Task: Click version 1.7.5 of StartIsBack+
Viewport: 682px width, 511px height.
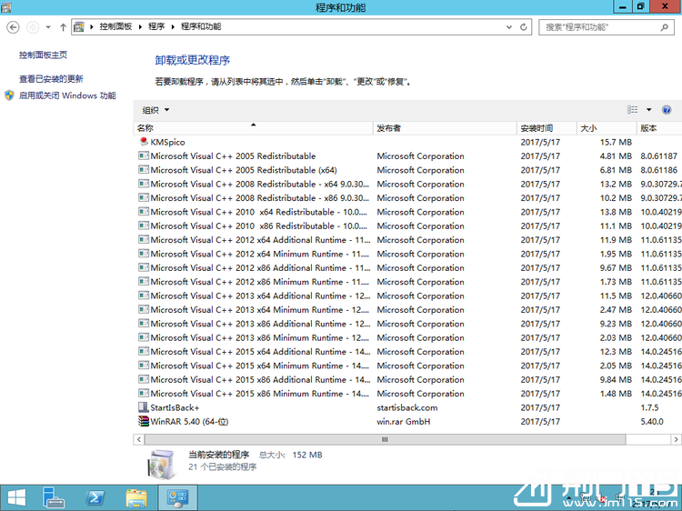Action: pyautogui.click(x=649, y=407)
